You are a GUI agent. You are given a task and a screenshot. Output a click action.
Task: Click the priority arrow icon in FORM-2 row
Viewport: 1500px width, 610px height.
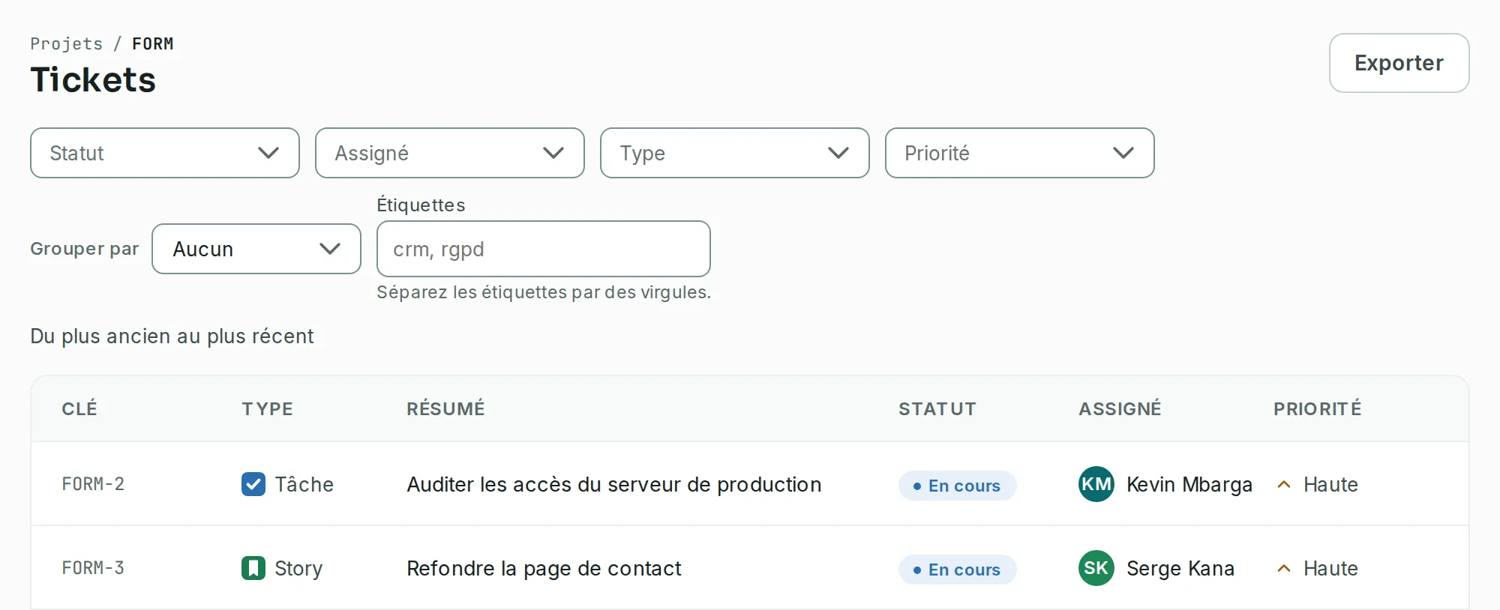click(1284, 485)
